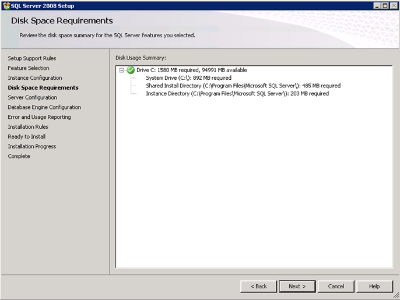Viewport: 400px width, 300px height.
Task: Go to the Feature Selection step
Action: pyautogui.click(x=29, y=68)
